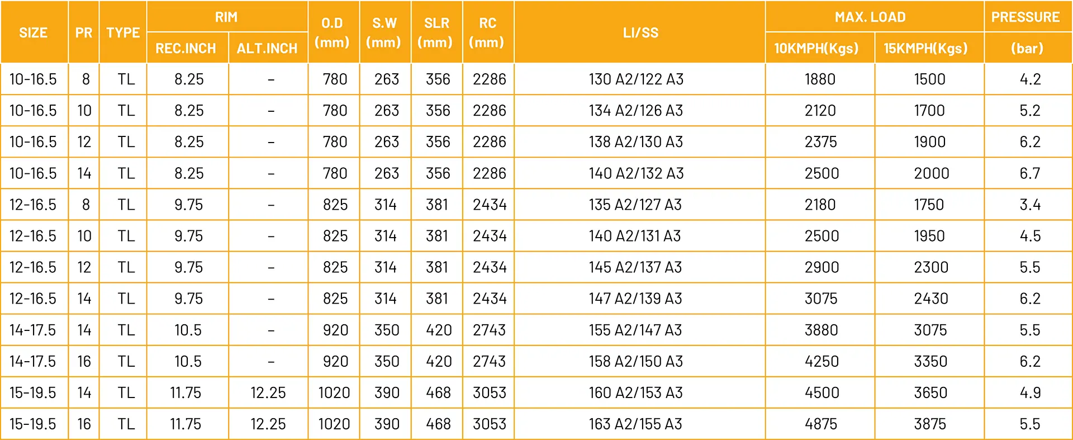
Task: Click the ALT.INCH sub-header
Action: [267, 48]
